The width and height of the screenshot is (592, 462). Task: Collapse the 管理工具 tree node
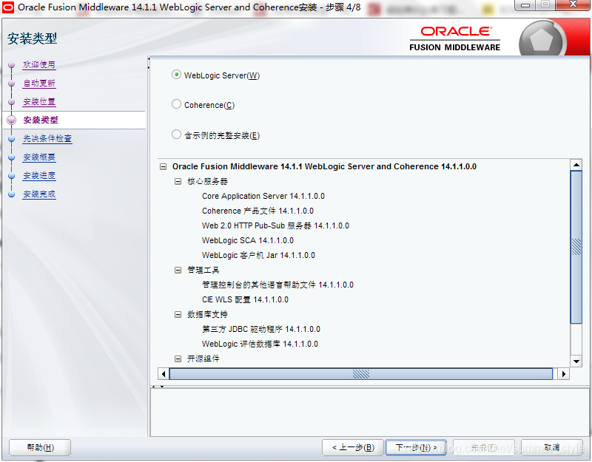[x=178, y=270]
